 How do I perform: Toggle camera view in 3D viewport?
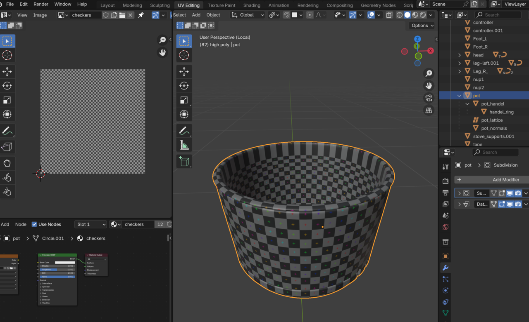[x=429, y=98]
